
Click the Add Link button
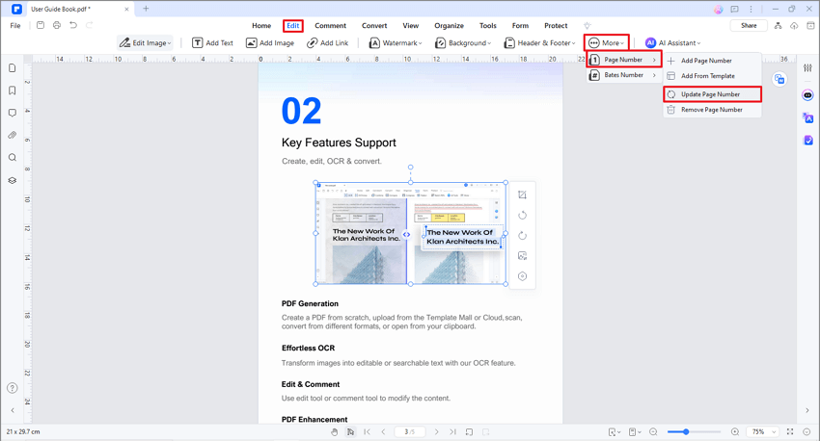click(x=327, y=42)
